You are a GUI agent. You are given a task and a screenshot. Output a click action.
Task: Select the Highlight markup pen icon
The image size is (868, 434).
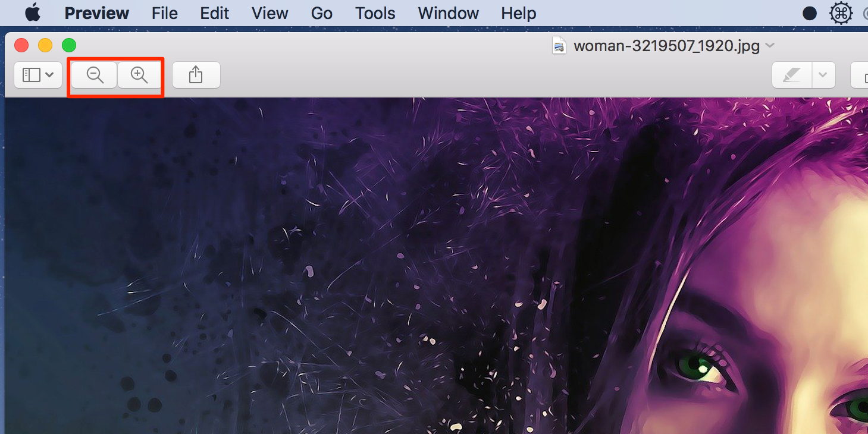click(791, 74)
